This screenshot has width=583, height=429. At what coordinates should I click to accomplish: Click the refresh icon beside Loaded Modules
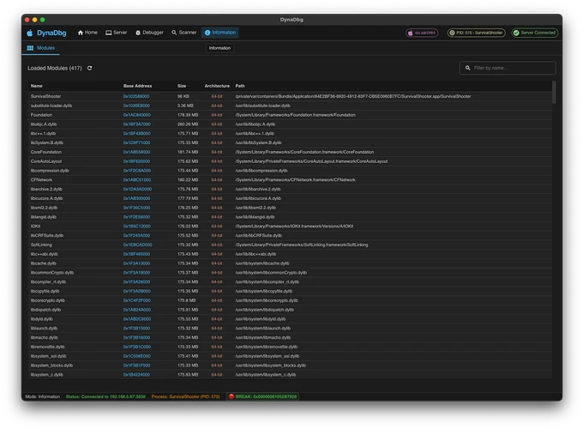[x=90, y=68]
